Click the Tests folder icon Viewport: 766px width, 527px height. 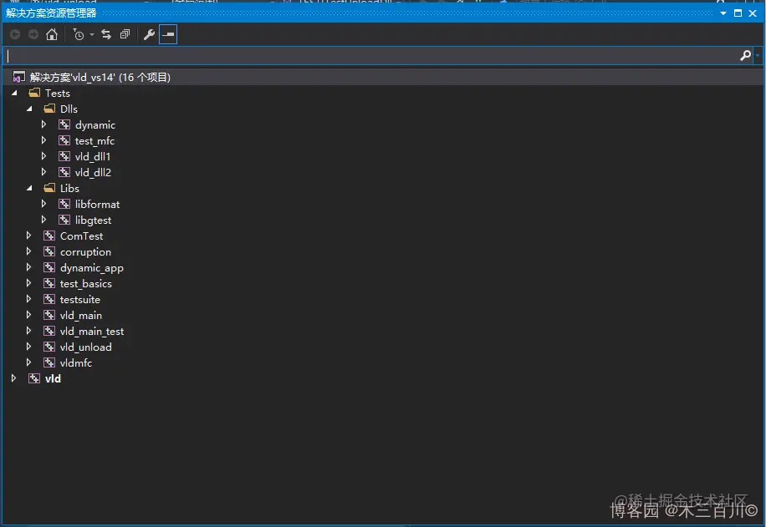point(34,93)
